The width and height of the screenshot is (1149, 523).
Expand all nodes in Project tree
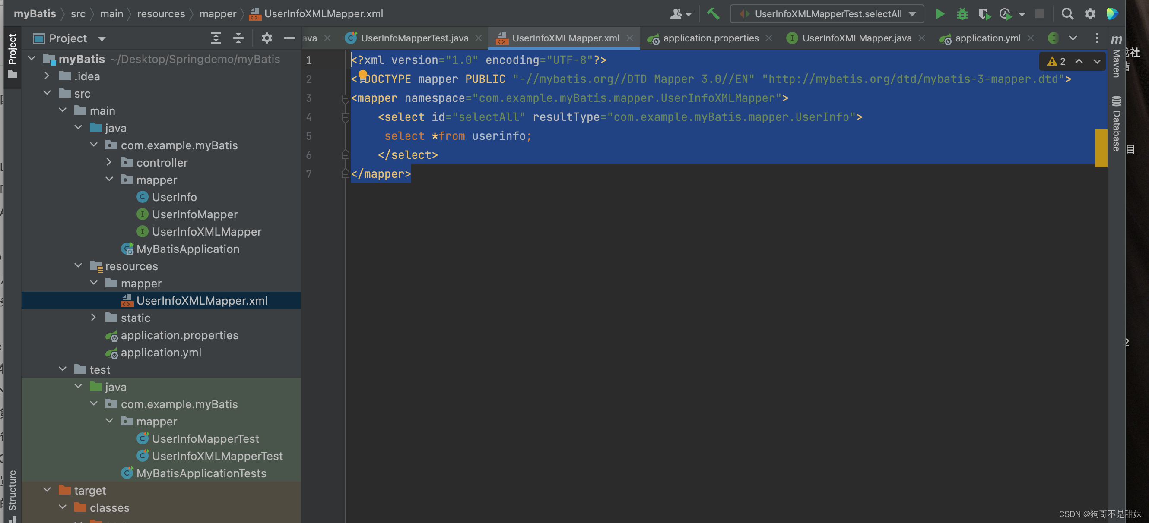(216, 38)
